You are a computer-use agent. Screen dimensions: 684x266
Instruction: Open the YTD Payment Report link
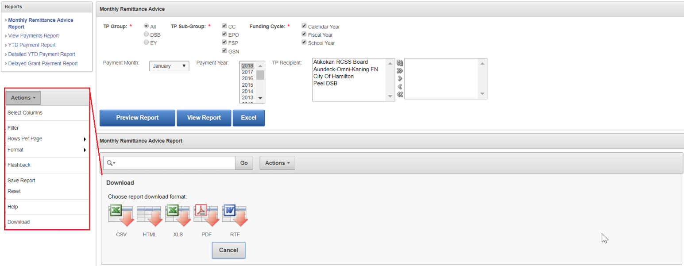32,45
